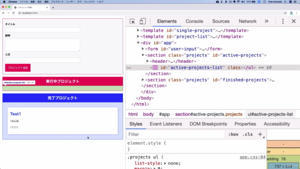The height and width of the screenshot is (169, 300).
Task: Open the ellipsis actions beside selected ul node
Action: click(129, 68)
